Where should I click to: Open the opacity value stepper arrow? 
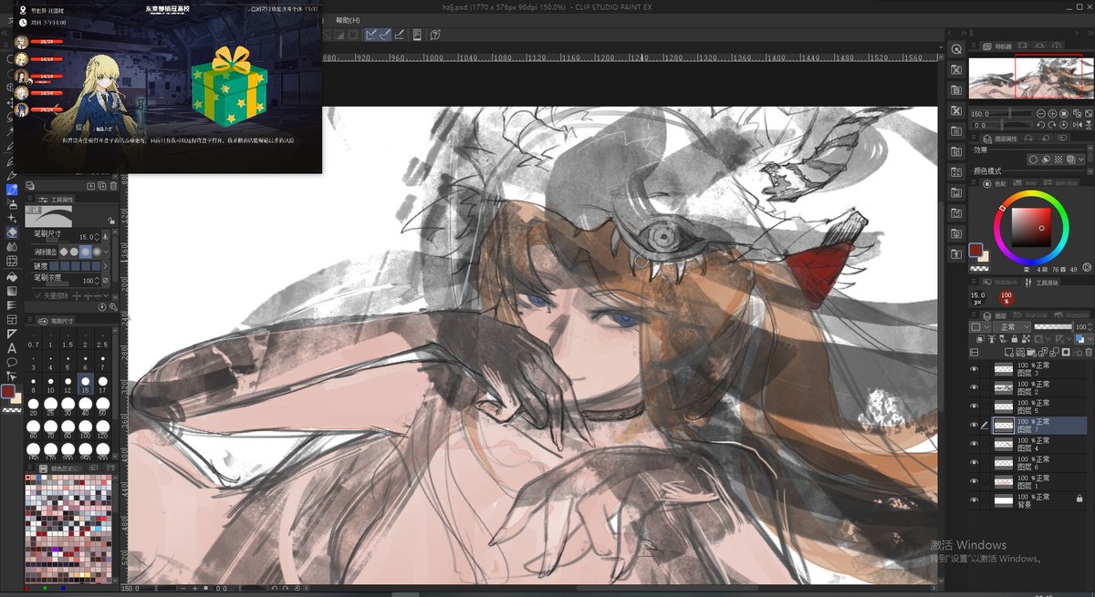pyautogui.click(x=1090, y=327)
